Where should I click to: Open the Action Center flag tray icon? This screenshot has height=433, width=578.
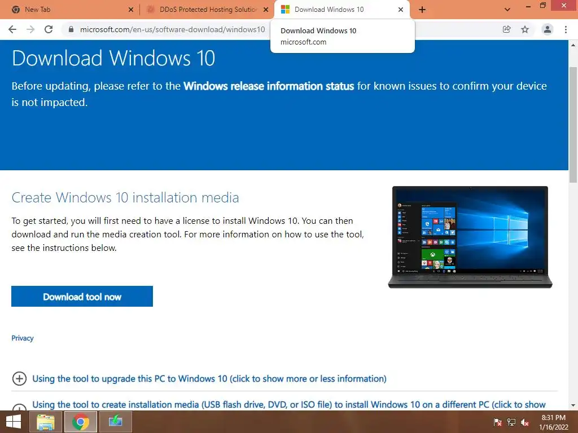(x=498, y=422)
